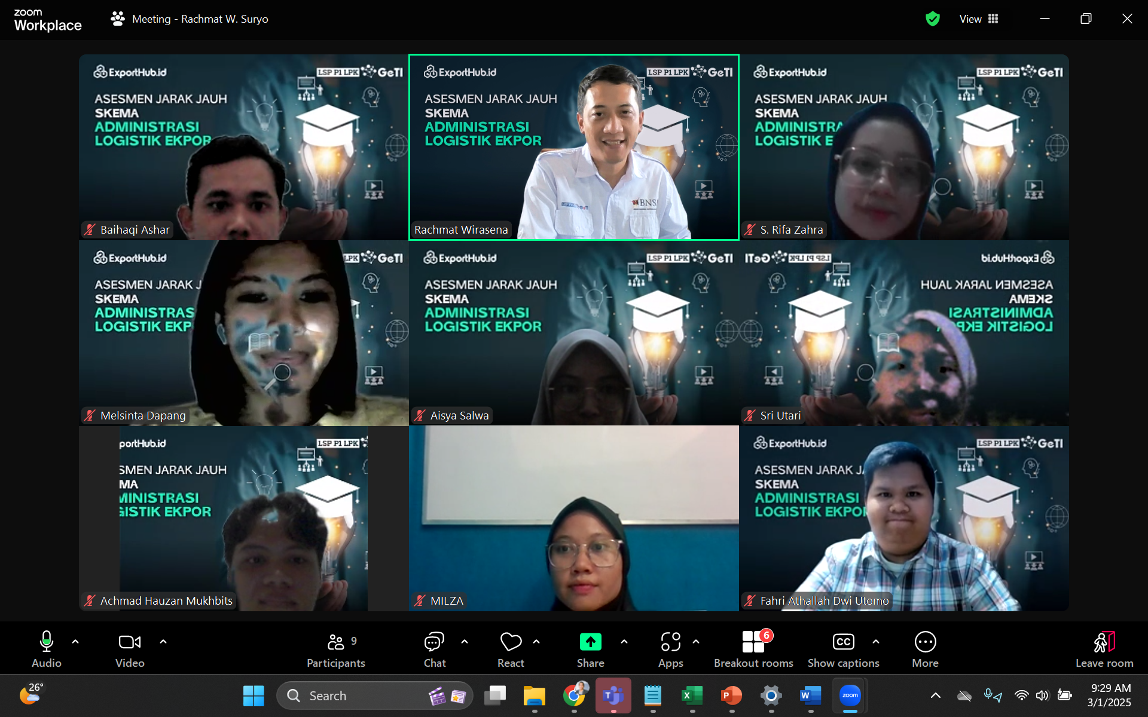Image resolution: width=1148 pixels, height=717 pixels.
Task: Click the green Share screen icon
Action: 590,642
